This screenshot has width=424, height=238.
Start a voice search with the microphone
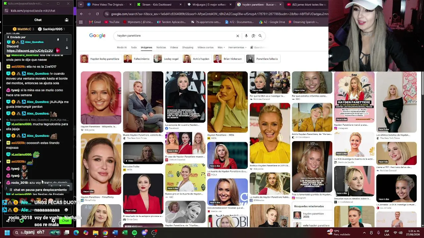246,36
